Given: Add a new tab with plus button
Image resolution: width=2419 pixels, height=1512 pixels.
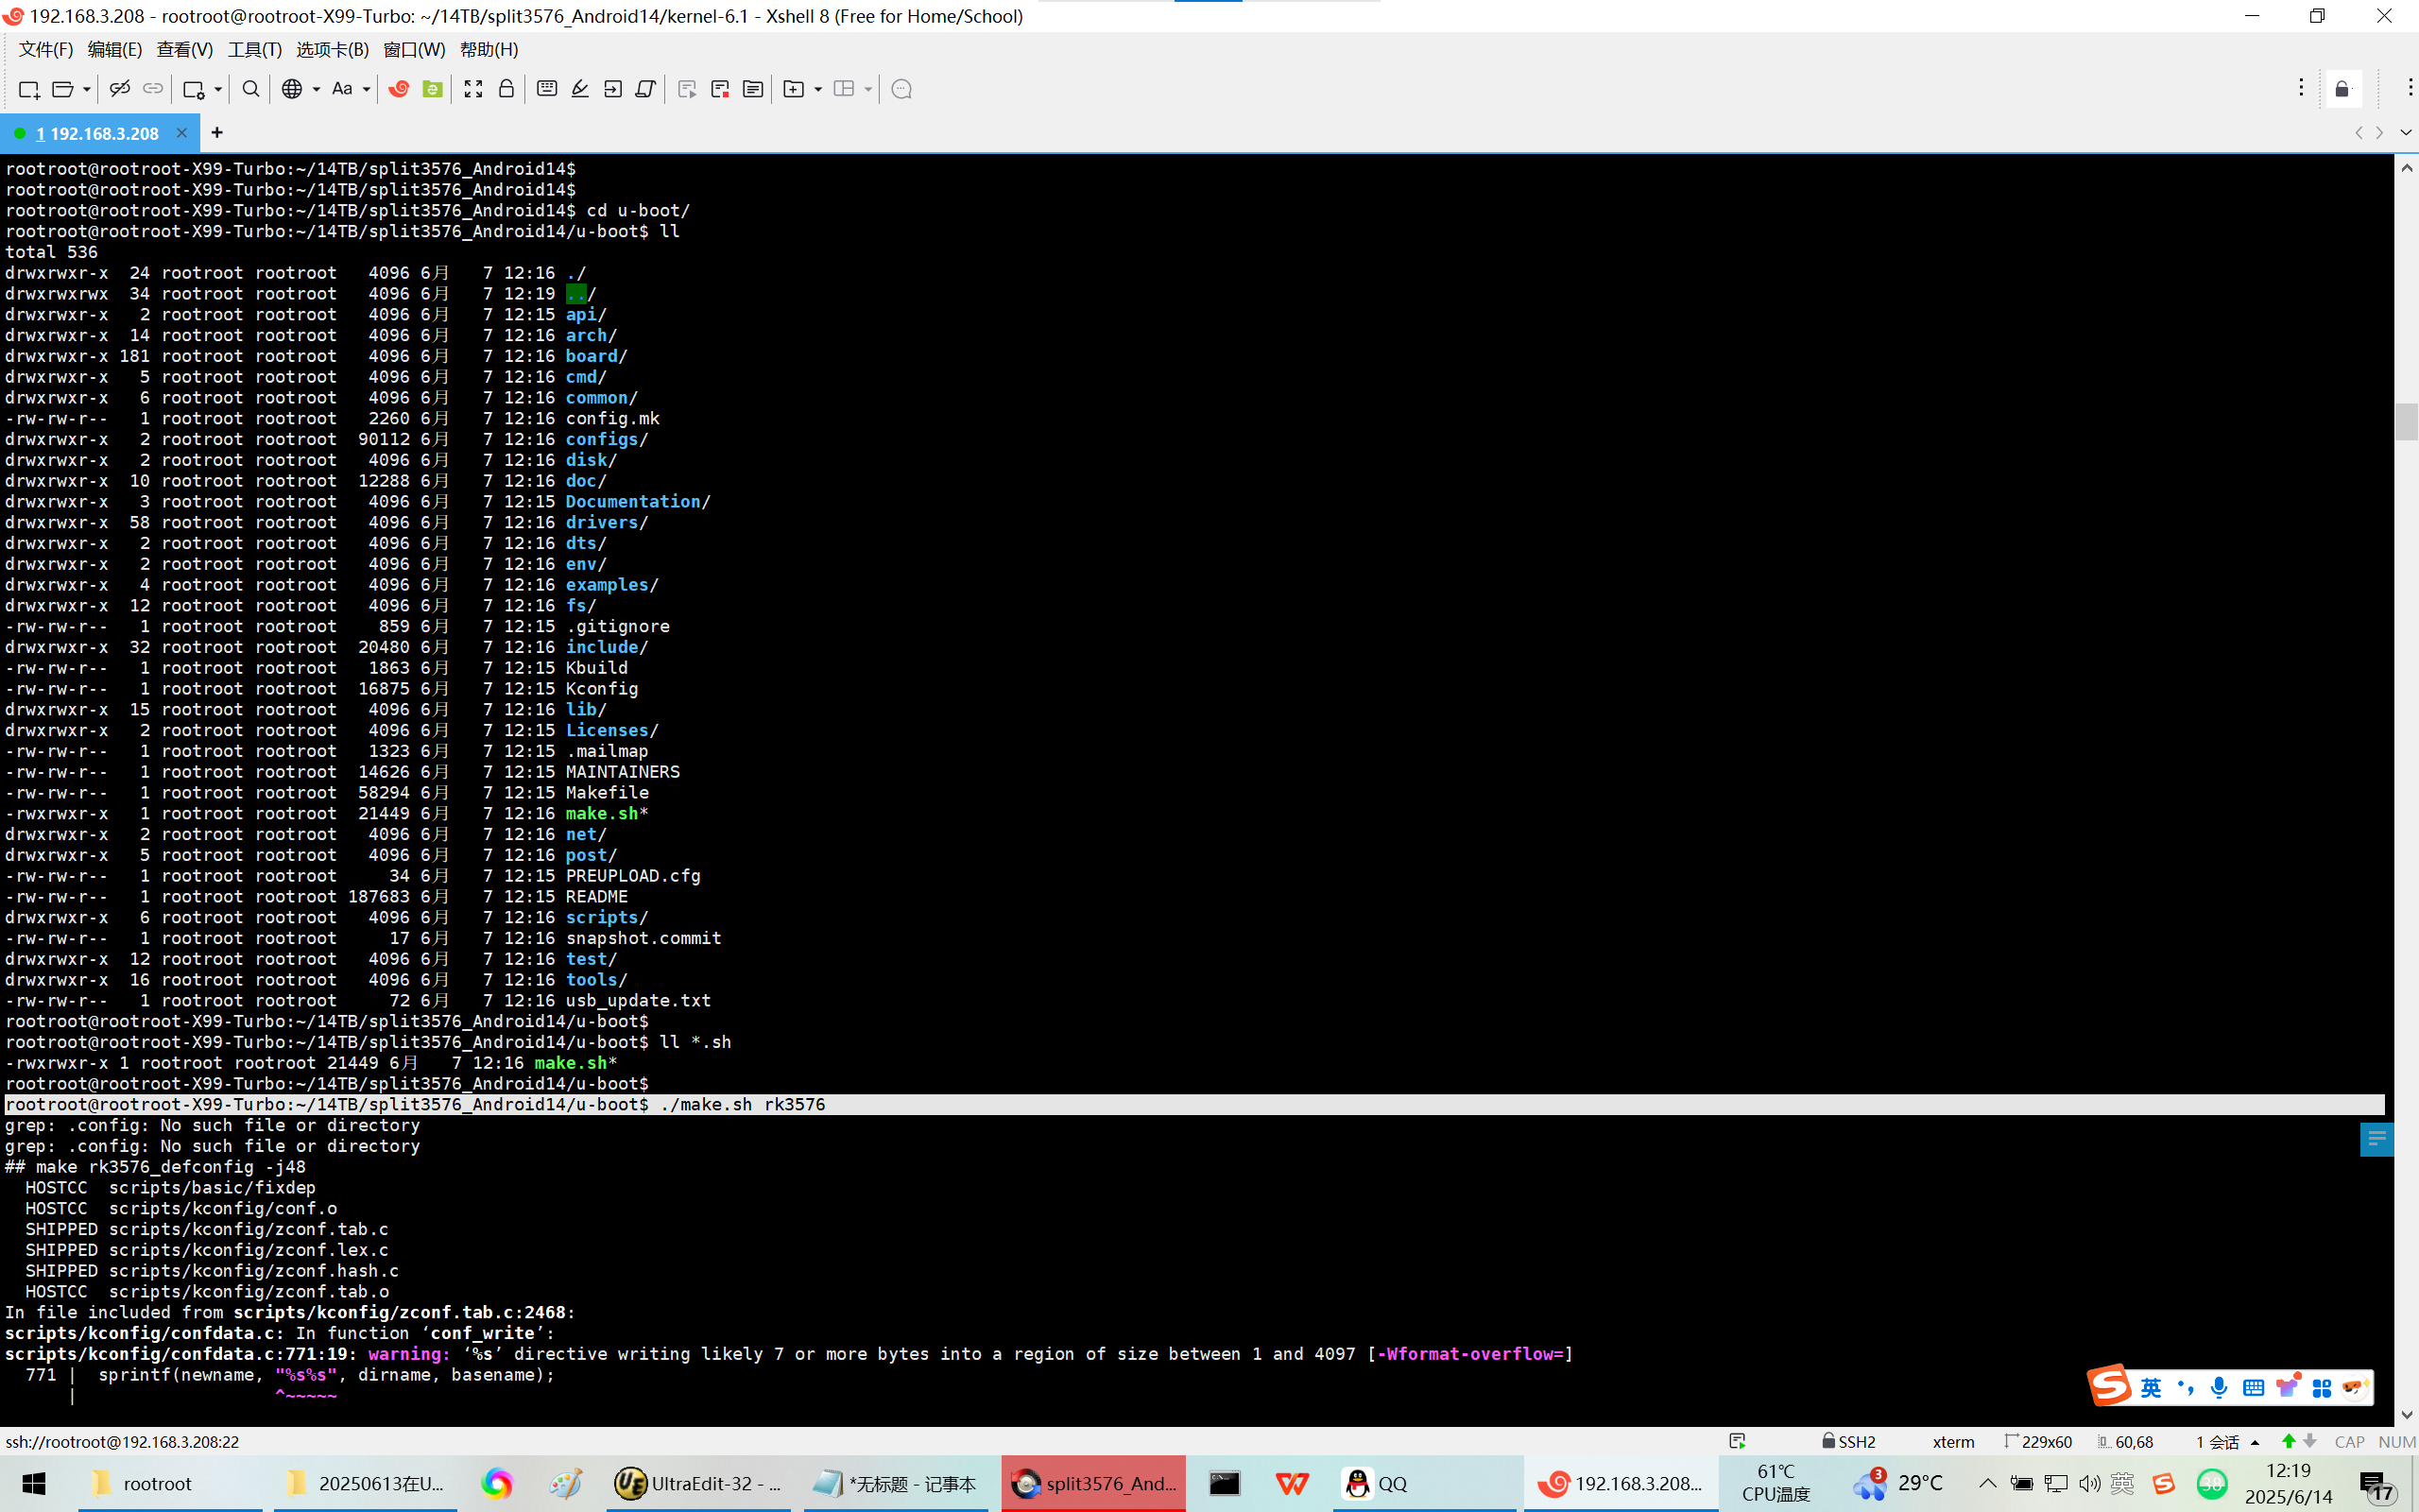Looking at the screenshot, I should 217,132.
